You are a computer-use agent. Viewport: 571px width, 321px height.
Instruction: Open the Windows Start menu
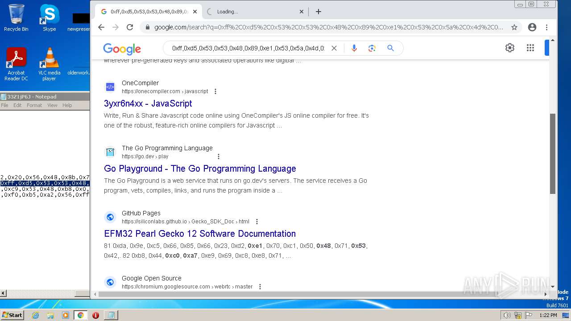12,315
